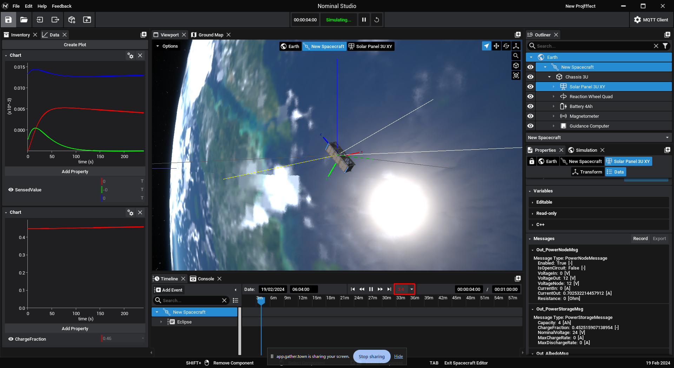Viewport: 674px width, 368px height.
Task: Collapse Chassis 3U tree node
Action: [x=549, y=77]
